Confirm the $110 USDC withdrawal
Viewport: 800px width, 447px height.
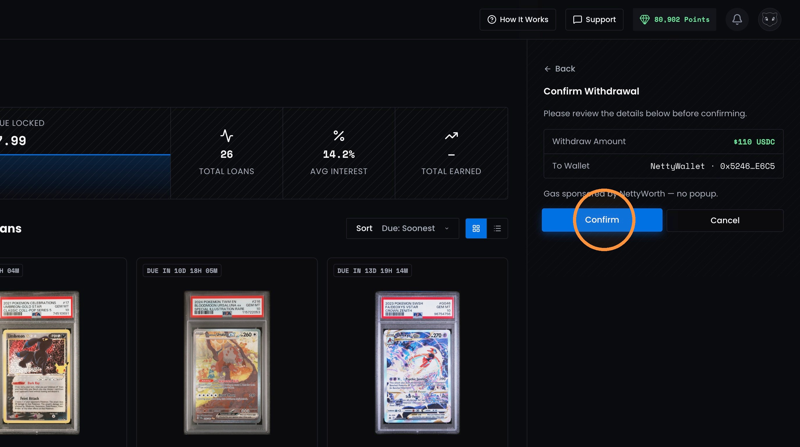pyautogui.click(x=602, y=220)
